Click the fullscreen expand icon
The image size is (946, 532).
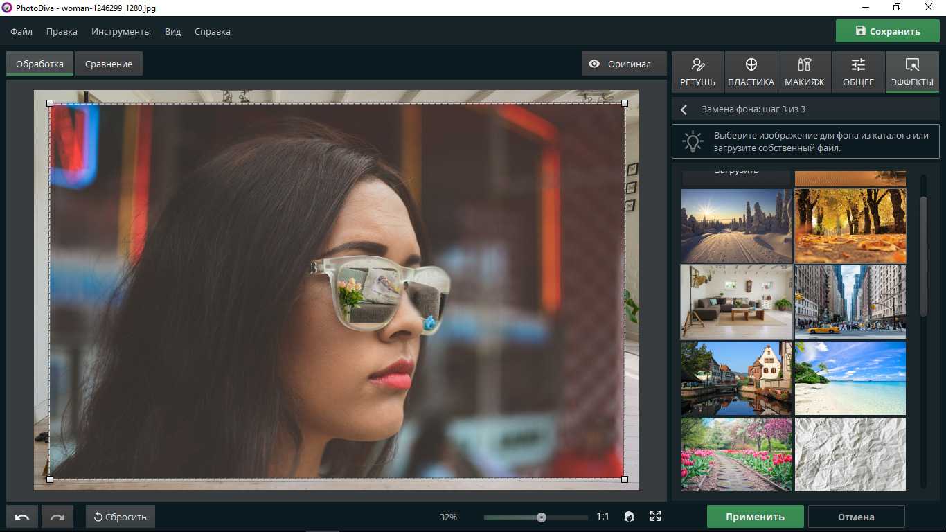pos(655,516)
